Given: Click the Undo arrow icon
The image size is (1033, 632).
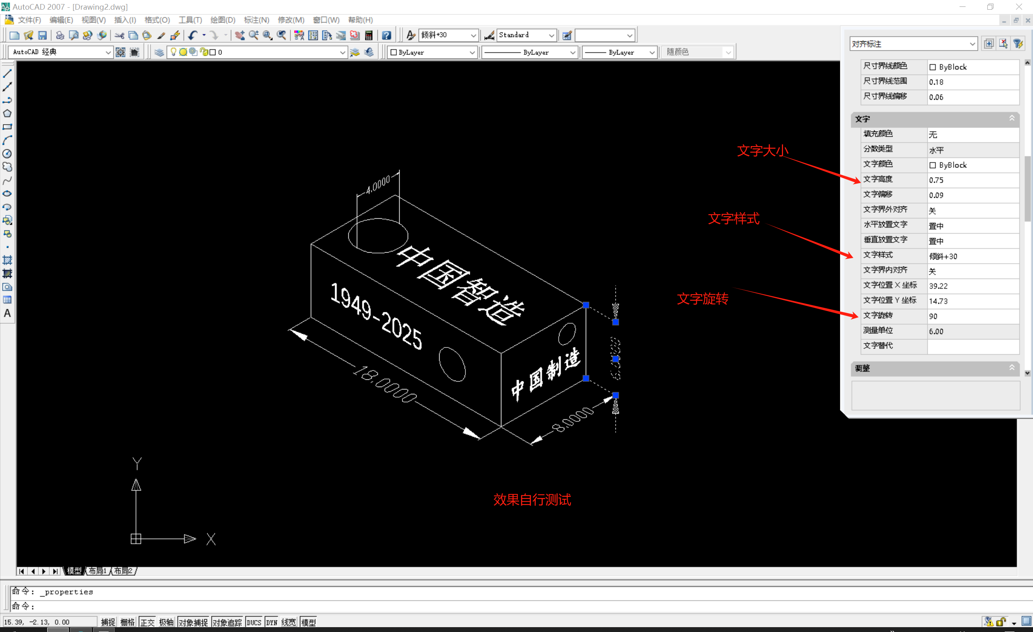Looking at the screenshot, I should point(193,35).
